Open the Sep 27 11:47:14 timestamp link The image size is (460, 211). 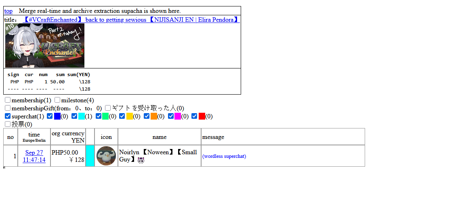coord(34,156)
